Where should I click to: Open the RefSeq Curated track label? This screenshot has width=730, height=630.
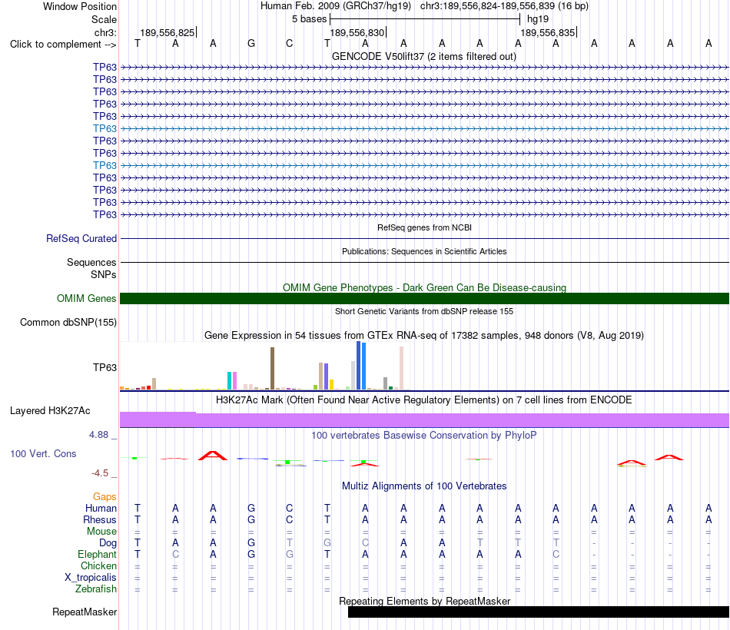(81, 238)
